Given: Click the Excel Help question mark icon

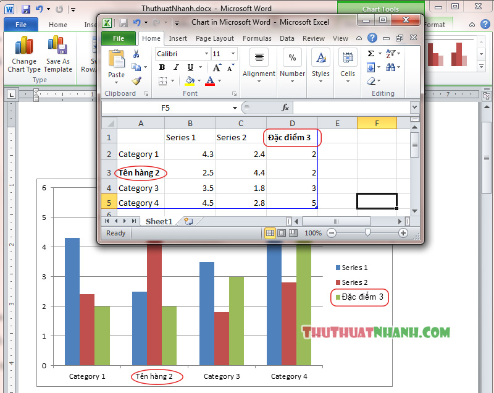Looking at the screenshot, I should point(372,38).
